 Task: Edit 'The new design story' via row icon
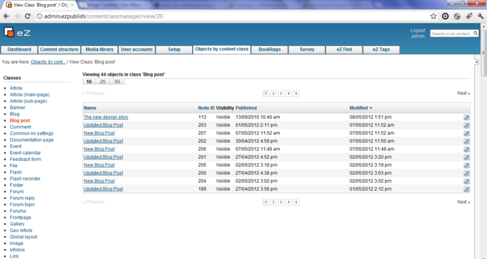[x=466, y=118]
